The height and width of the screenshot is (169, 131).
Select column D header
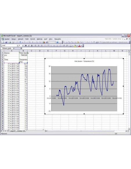pyautogui.click(x=40, y=51)
